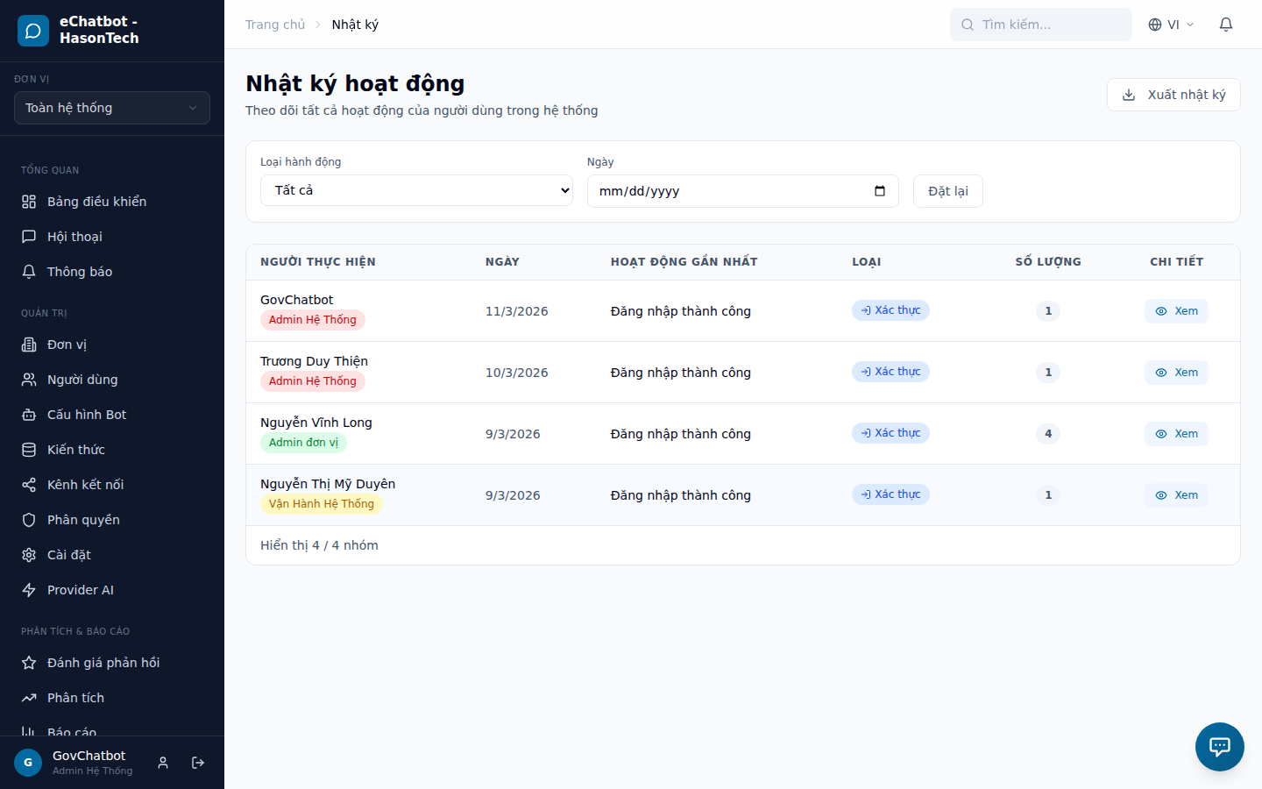The width and height of the screenshot is (1262, 789).
Task: Open the floating chatbot bubble icon
Action: [1219, 746]
